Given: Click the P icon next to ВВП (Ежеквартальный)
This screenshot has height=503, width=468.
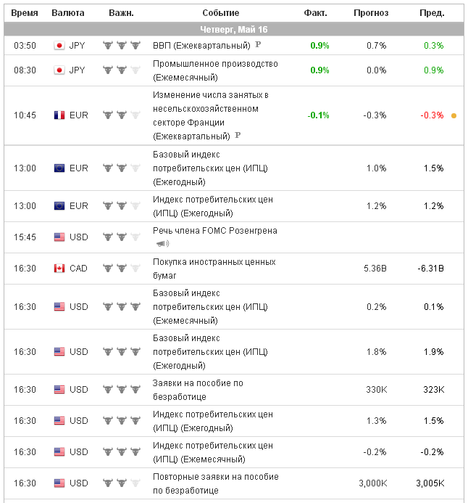Looking at the screenshot, I should pos(258,45).
